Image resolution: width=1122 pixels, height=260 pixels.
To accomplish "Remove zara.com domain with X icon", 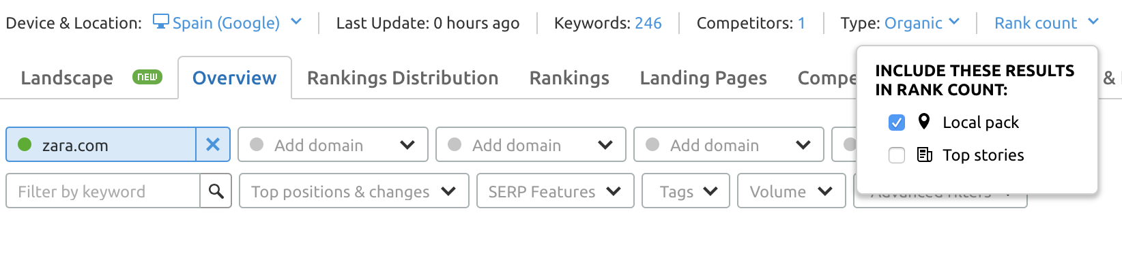I will (x=213, y=144).
